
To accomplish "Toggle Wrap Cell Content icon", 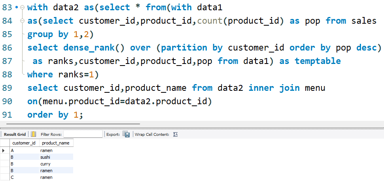I will 175,134.
